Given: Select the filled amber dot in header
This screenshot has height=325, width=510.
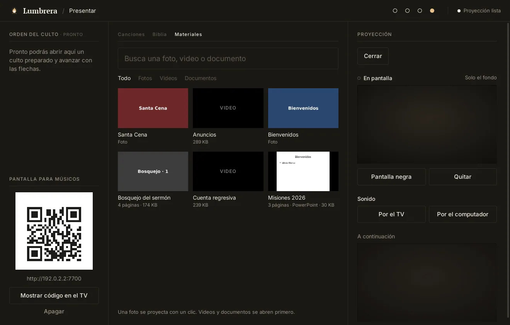Looking at the screenshot, I should click(x=432, y=11).
